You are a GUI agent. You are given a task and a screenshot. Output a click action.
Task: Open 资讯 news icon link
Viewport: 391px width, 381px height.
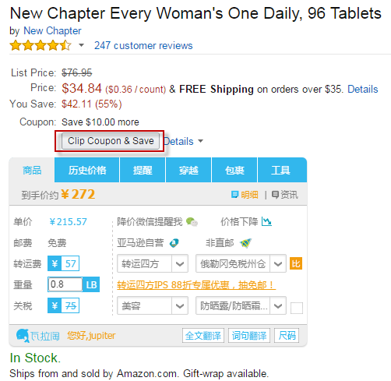(x=284, y=195)
